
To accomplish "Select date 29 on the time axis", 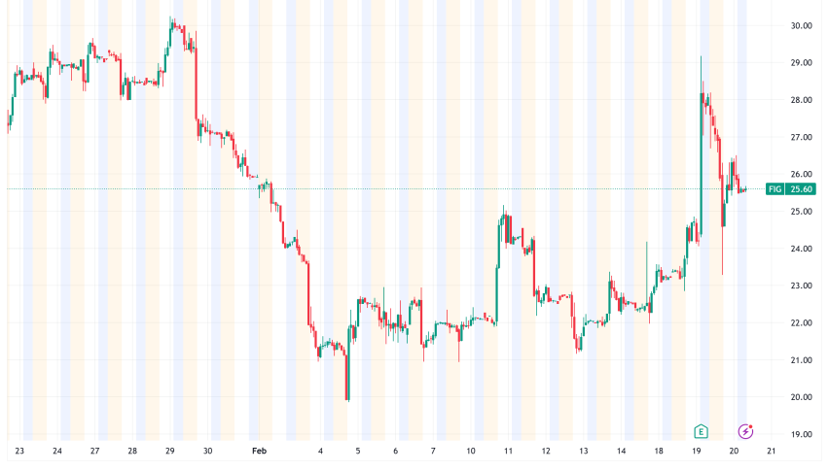I will pos(170,452).
